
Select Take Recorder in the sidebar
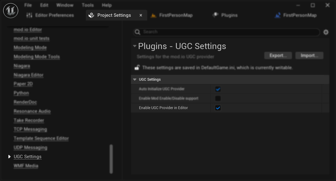point(29,121)
